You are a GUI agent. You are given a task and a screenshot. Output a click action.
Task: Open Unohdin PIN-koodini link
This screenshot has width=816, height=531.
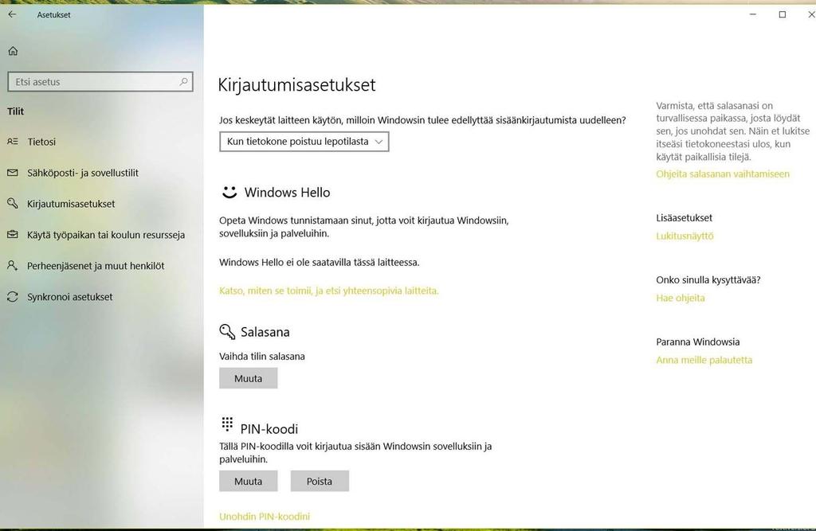[x=265, y=517]
